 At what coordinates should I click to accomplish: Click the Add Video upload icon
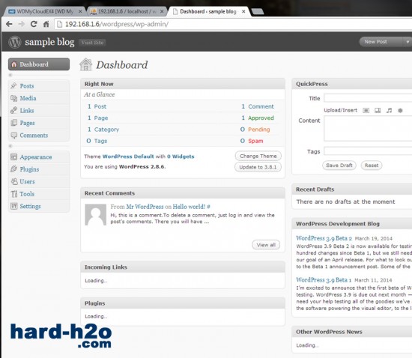coord(378,111)
